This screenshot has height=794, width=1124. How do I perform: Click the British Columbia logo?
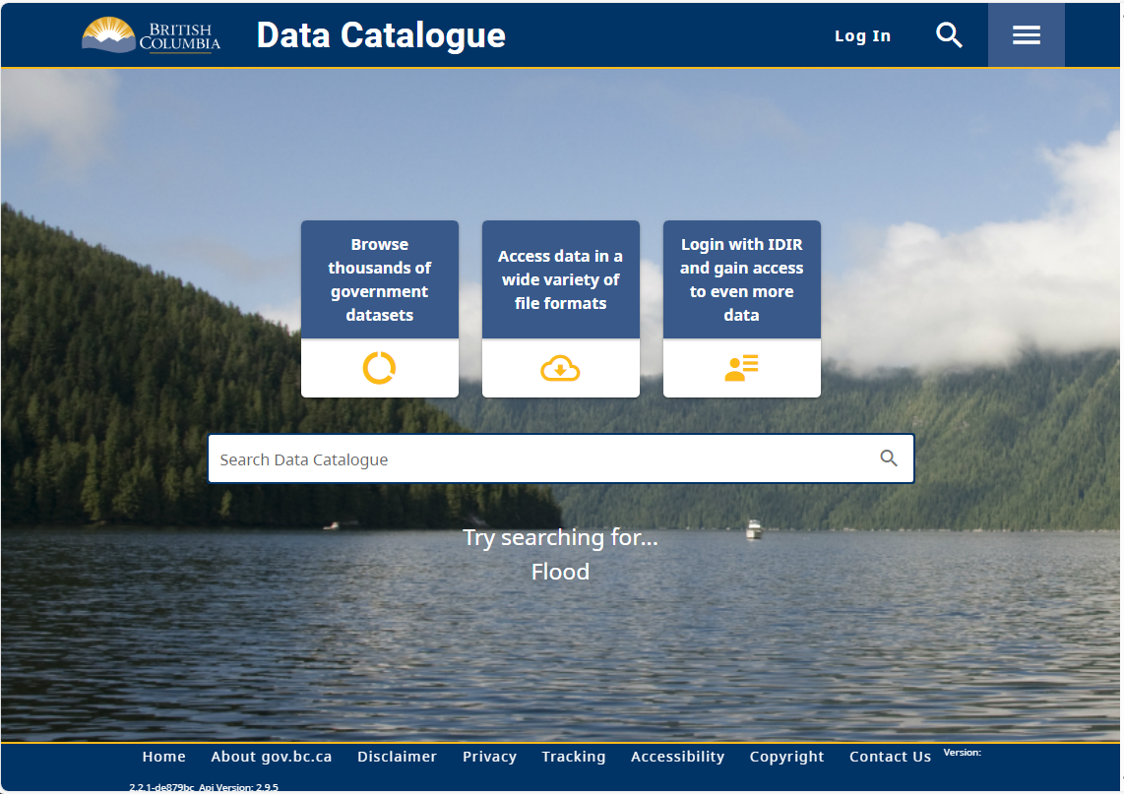click(151, 35)
